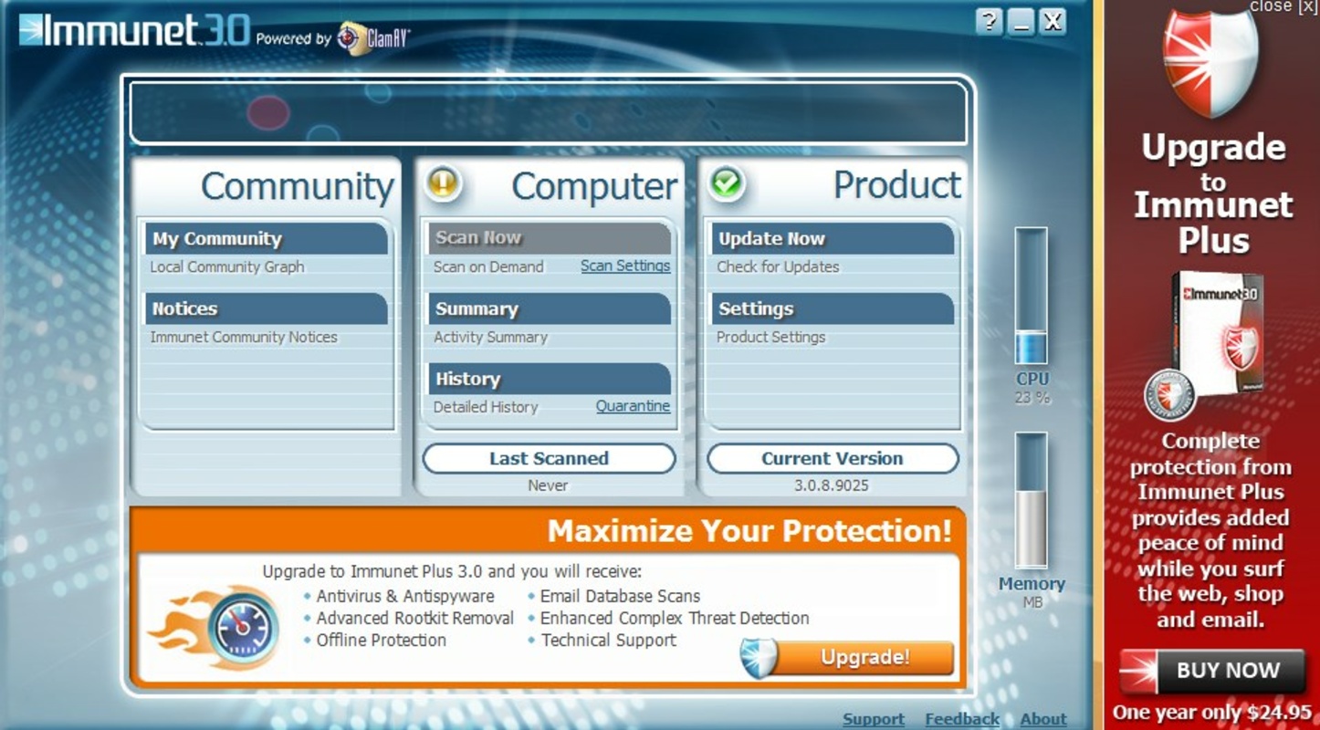
Task: Click the version number 3.0.8.9025
Action: [832, 485]
